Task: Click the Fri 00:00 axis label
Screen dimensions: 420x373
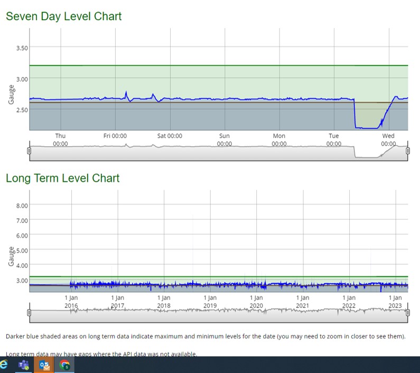Action: tap(115, 136)
